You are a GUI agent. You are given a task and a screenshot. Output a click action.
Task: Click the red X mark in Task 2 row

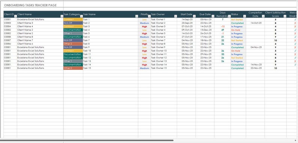295,23
